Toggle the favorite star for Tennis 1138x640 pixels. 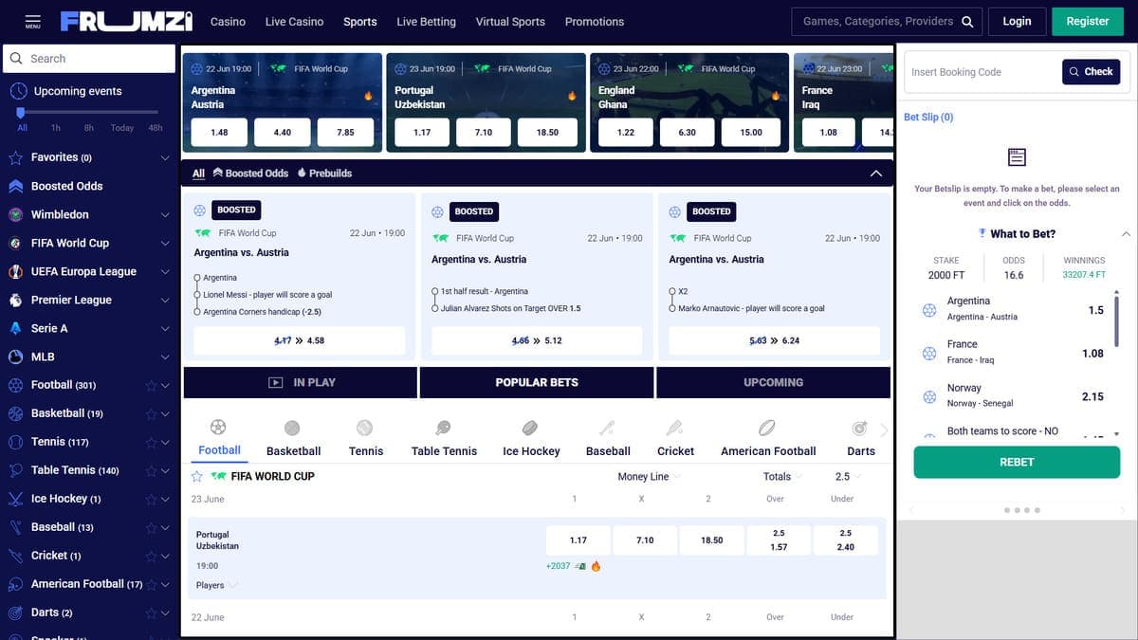coord(151,442)
